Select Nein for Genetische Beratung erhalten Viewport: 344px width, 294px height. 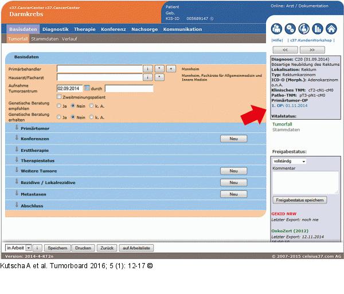(73, 117)
